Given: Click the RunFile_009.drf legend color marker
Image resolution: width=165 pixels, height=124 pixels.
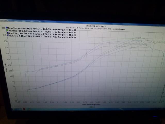Looking at the screenshot, I should click(x=8, y=33).
